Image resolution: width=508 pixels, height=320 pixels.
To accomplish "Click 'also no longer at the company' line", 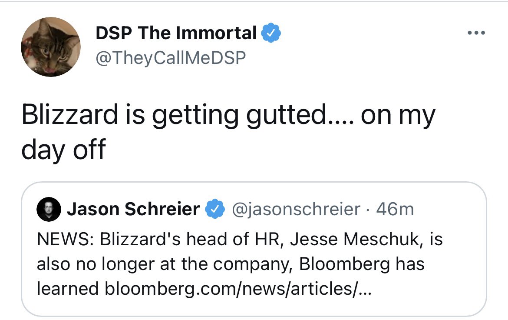I will pos(165,264).
